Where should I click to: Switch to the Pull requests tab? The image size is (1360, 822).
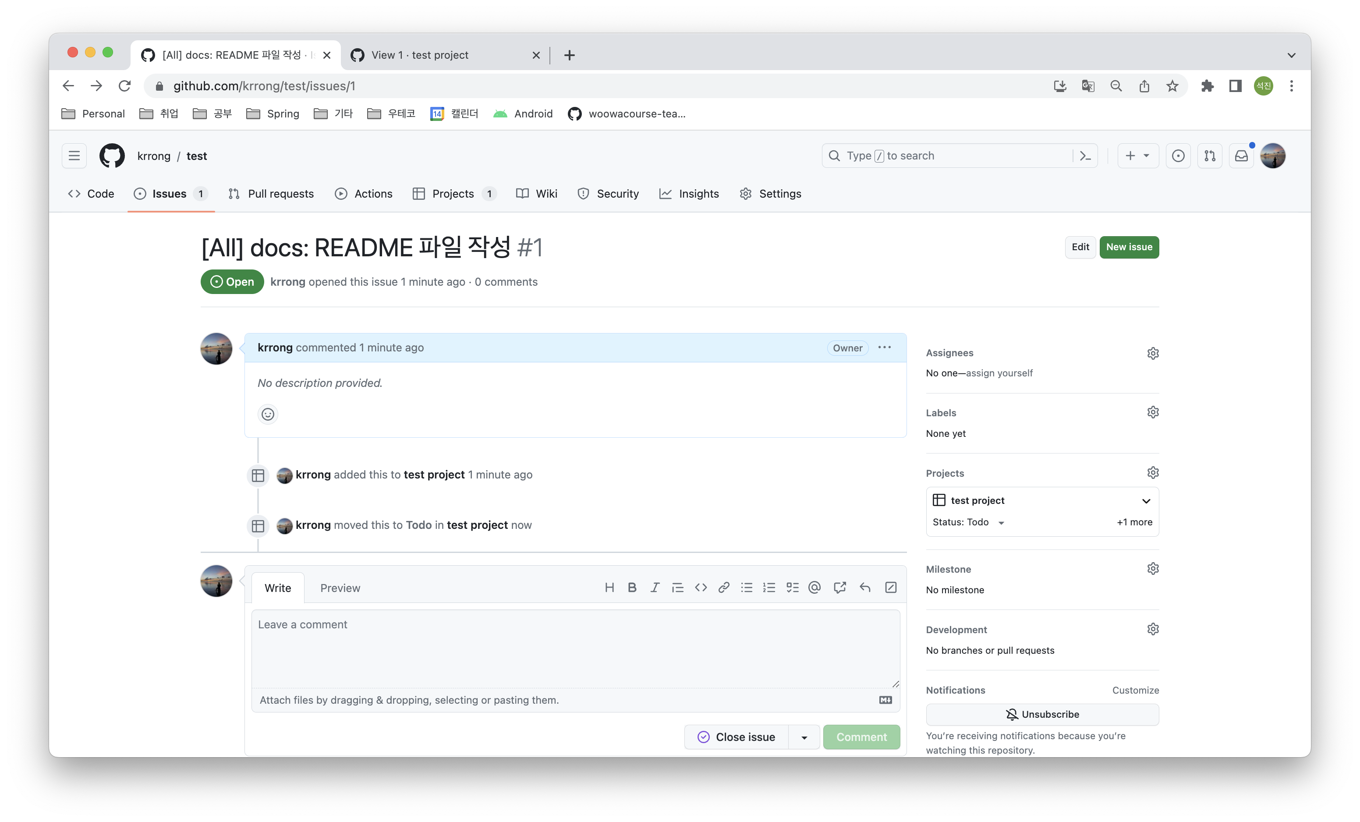[x=271, y=194]
